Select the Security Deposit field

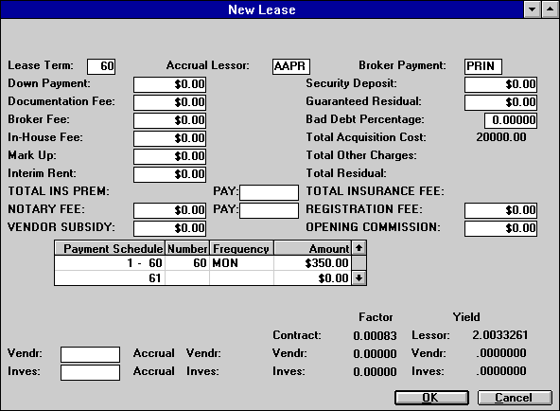[x=500, y=84]
